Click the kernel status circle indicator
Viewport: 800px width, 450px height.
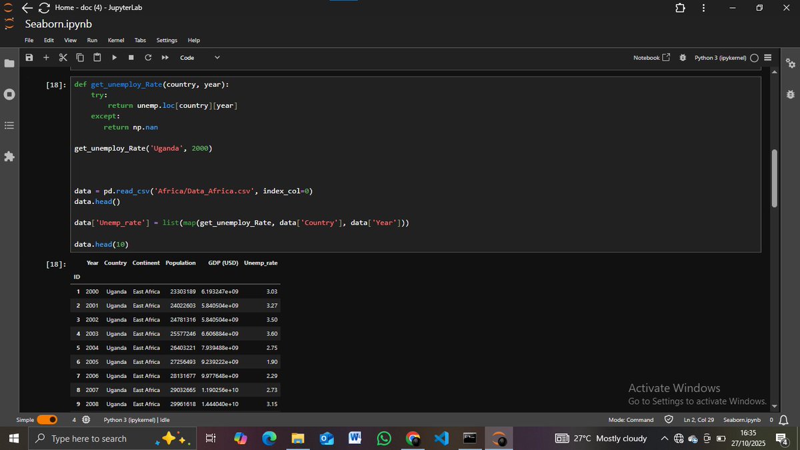(x=755, y=57)
